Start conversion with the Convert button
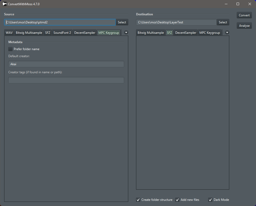Image resolution: width=256 pixels, height=206 pixels. tap(244, 15)
